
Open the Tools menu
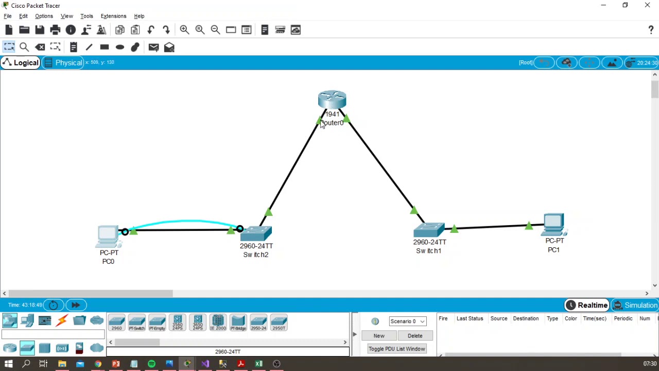click(86, 16)
